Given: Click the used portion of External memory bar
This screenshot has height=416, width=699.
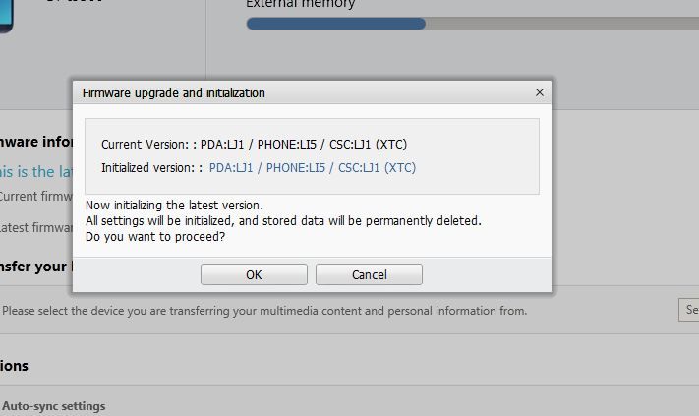Looking at the screenshot, I should pos(335,24).
